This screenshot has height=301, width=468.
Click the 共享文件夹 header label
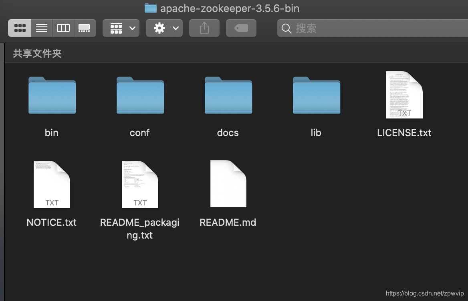pos(37,53)
